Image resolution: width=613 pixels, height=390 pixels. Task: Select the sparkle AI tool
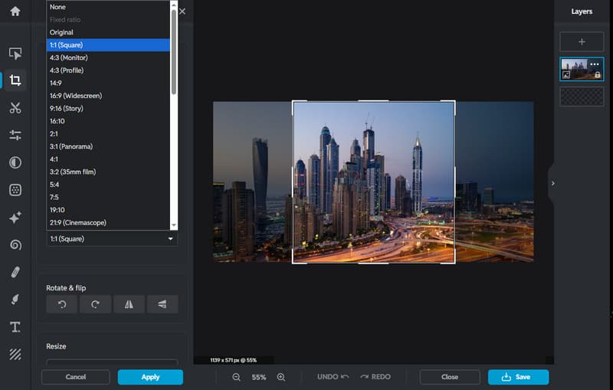pos(15,218)
